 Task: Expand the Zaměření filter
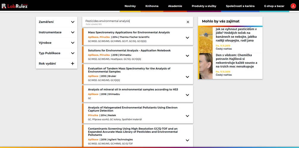[73, 22]
